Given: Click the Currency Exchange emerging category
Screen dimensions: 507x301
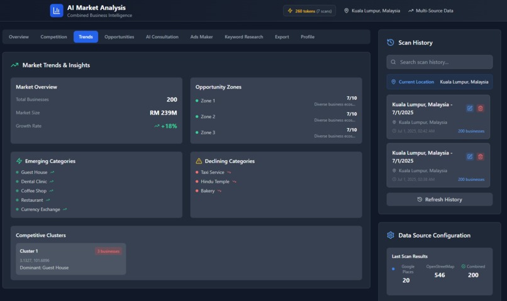Looking at the screenshot, I should click(x=40, y=209).
